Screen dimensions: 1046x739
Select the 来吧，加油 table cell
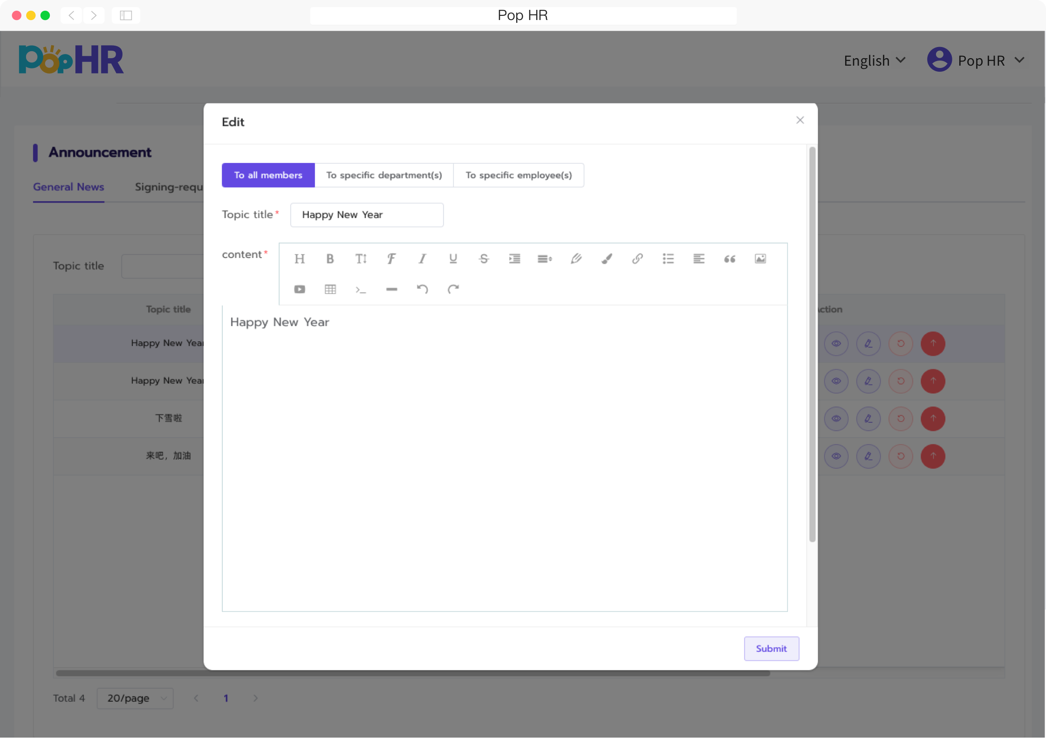(168, 456)
